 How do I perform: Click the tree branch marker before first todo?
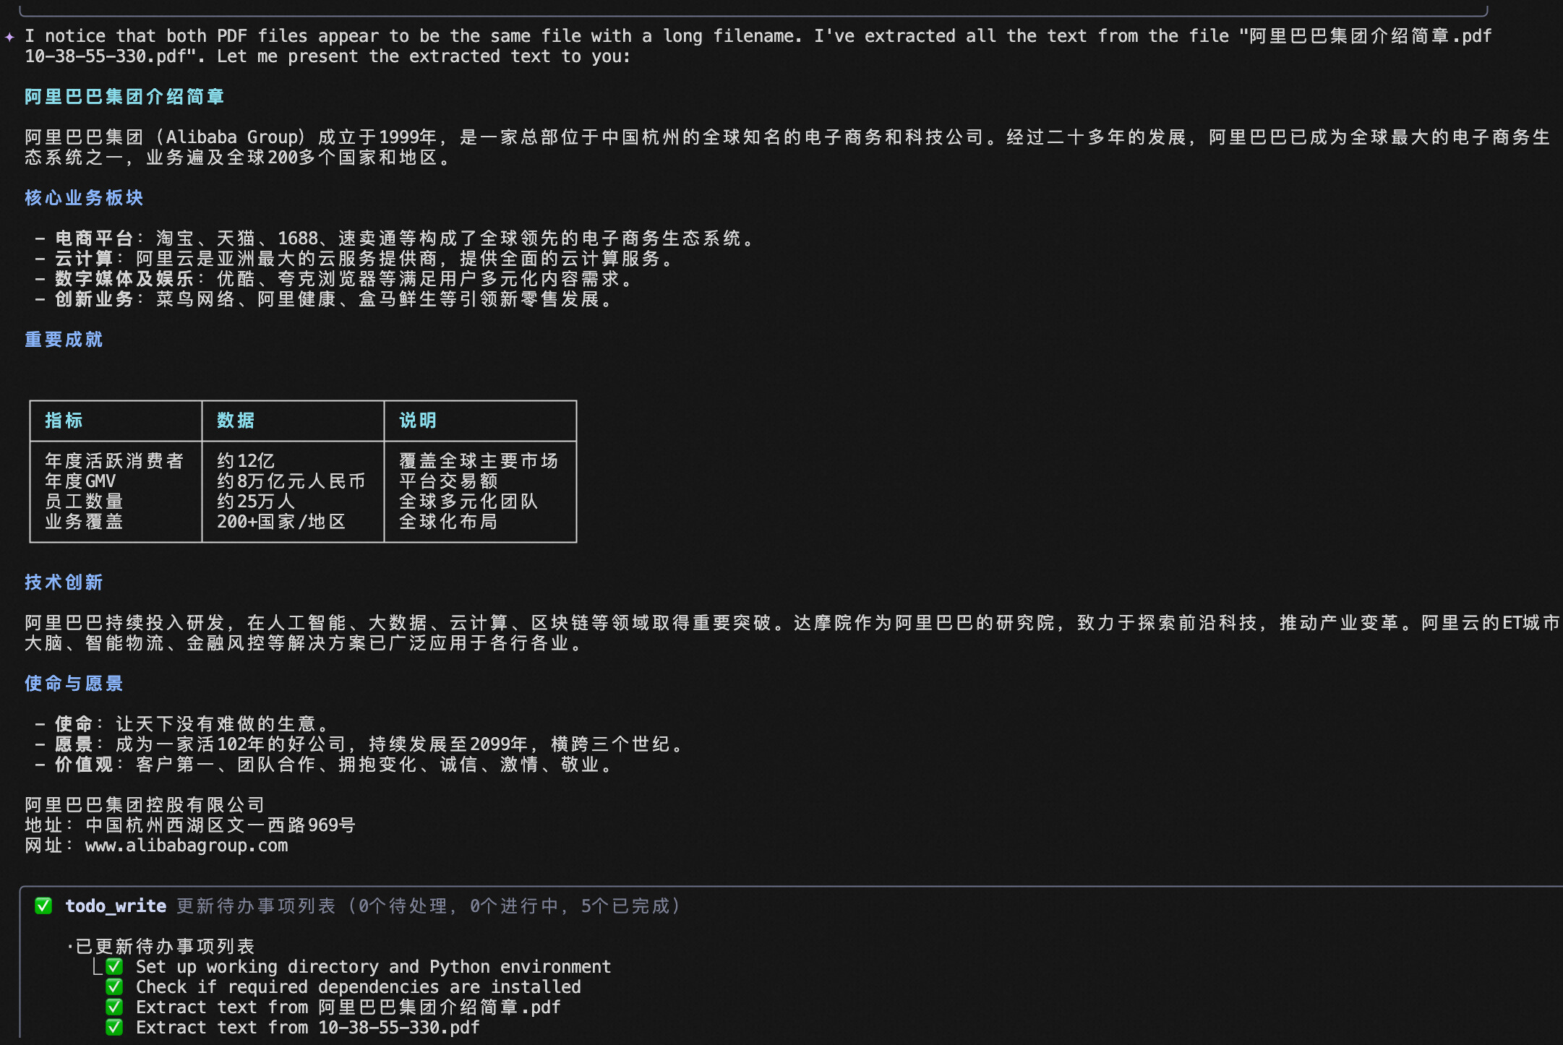pos(98,966)
